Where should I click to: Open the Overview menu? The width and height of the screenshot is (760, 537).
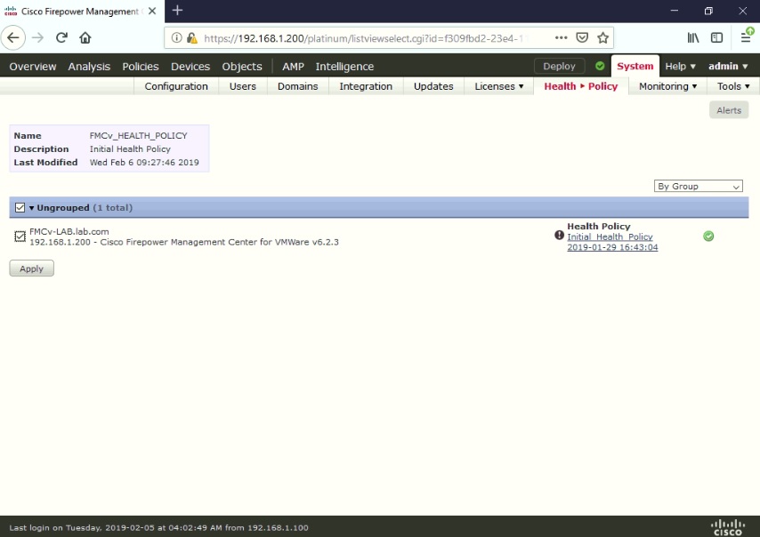33,67
